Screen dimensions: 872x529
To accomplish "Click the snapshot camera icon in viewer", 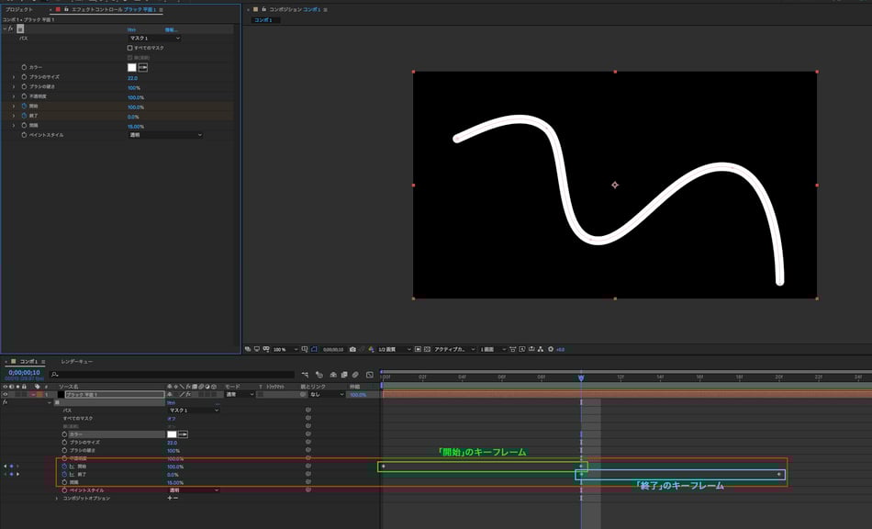I will (352, 349).
